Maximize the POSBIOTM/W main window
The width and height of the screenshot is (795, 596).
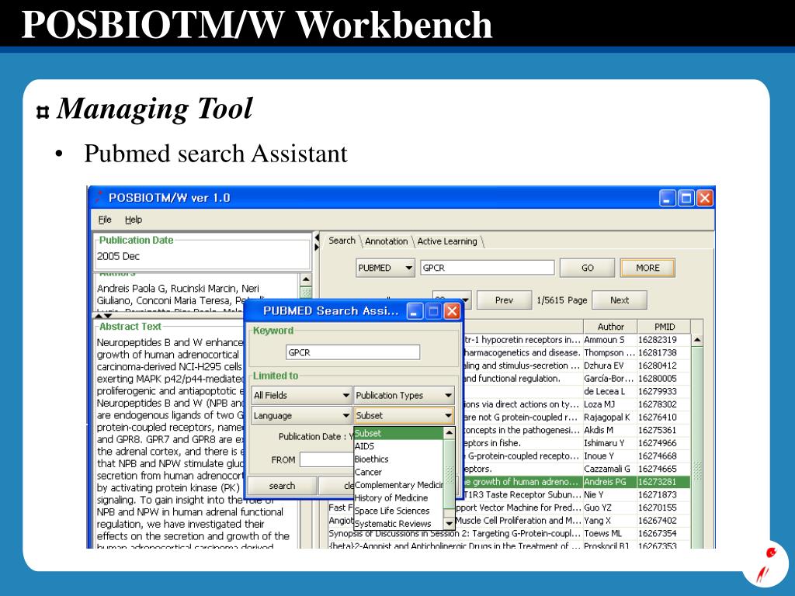click(x=686, y=198)
